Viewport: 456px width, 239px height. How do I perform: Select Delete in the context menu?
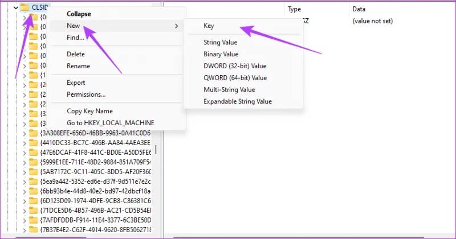coord(76,54)
